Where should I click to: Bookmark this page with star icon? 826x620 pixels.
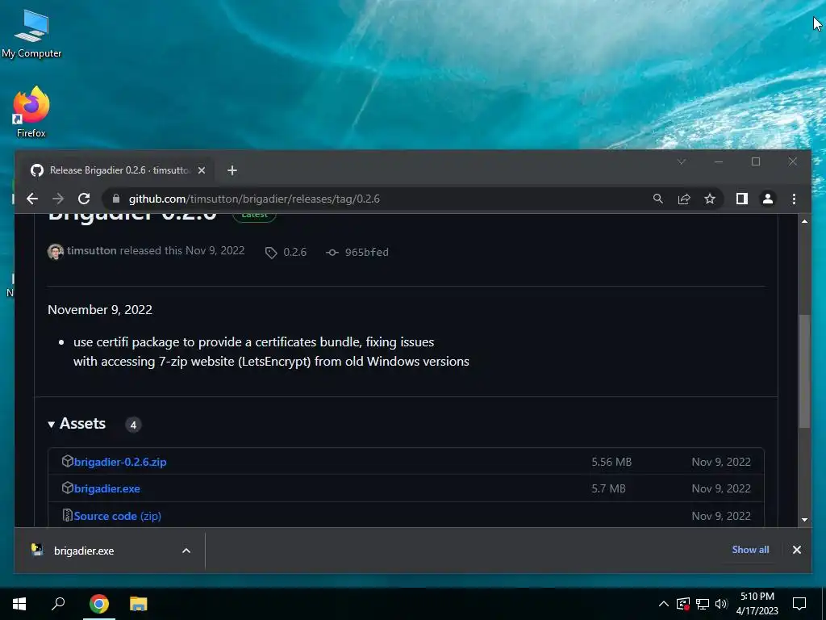tap(710, 199)
